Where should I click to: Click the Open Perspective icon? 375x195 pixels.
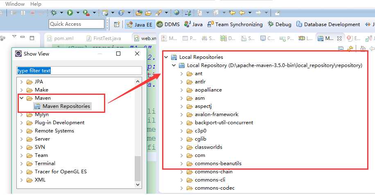point(117,24)
